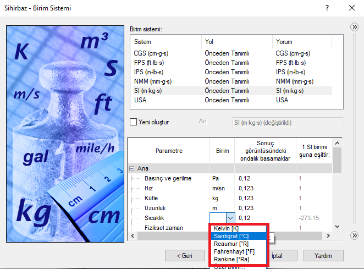Click the bottom-right double chevron icon
This screenshot has height=269, width=364.
coord(355,235)
